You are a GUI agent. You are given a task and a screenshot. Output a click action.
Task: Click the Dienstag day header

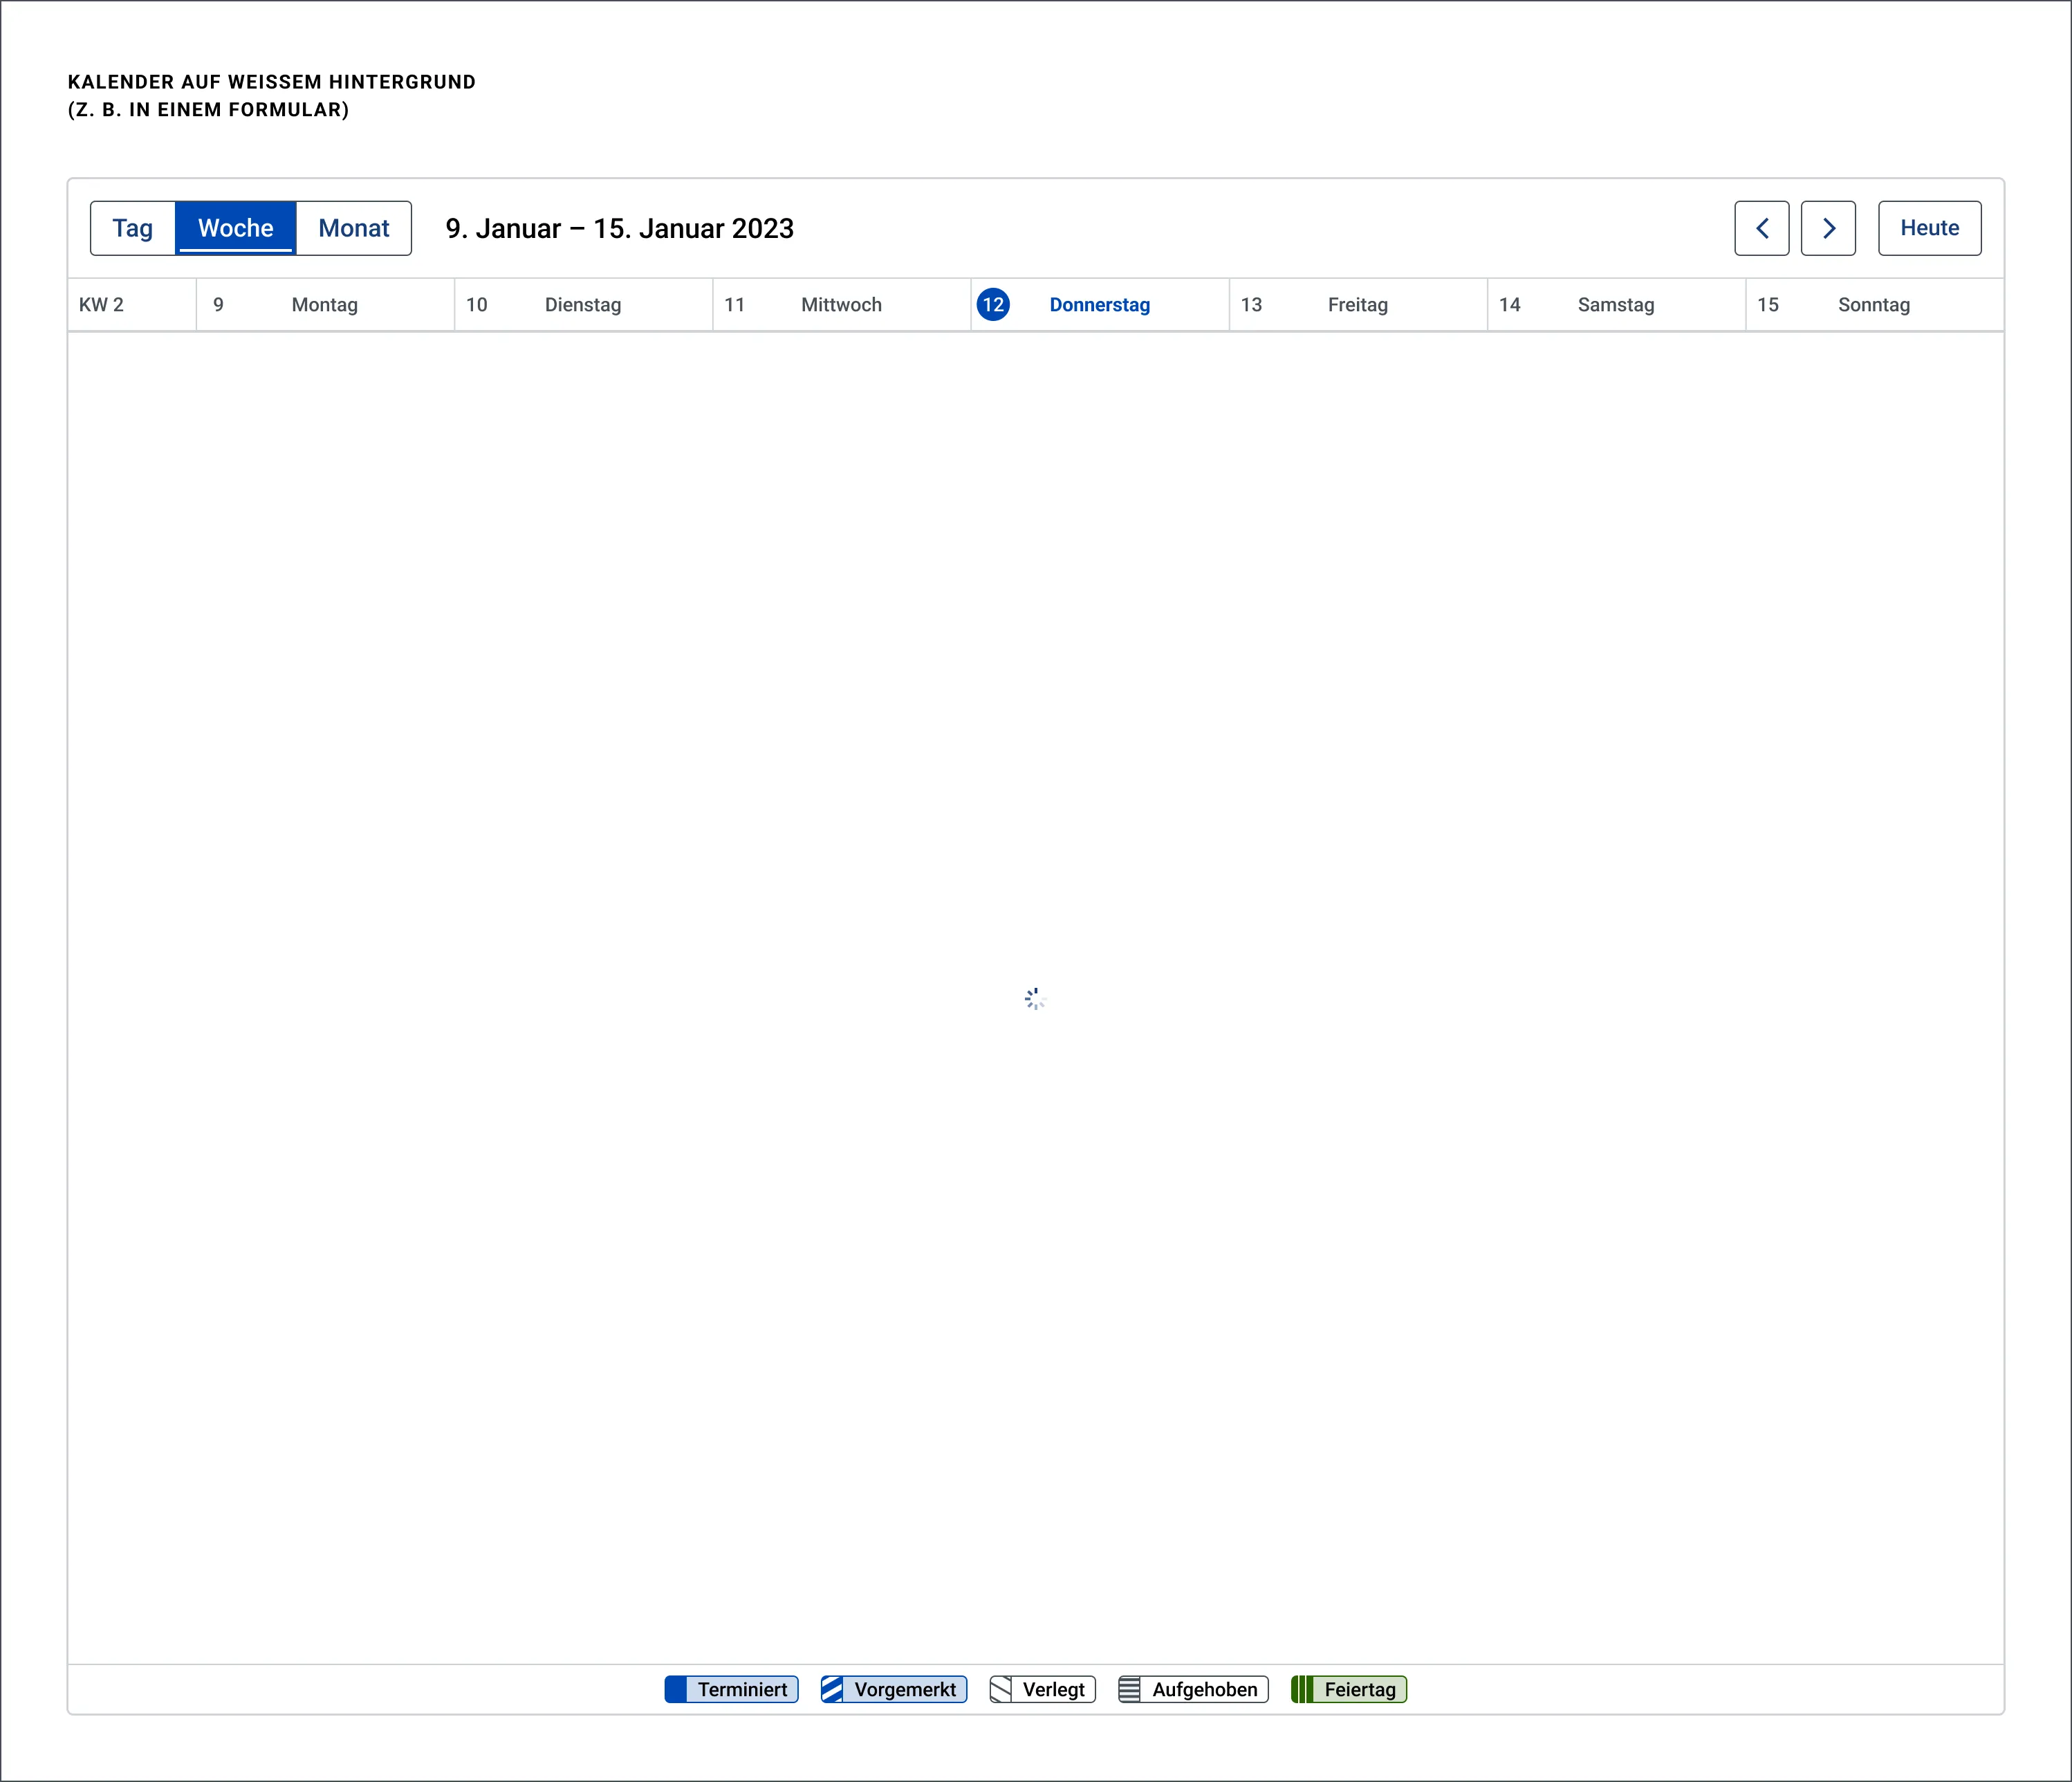(583, 305)
